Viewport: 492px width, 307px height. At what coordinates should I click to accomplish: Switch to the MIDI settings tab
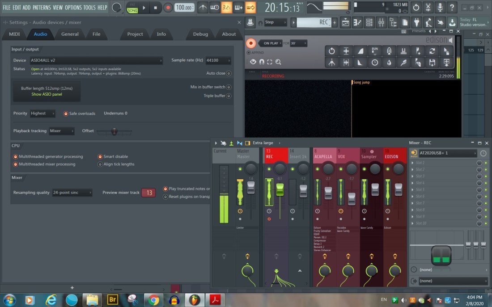[x=14, y=34]
